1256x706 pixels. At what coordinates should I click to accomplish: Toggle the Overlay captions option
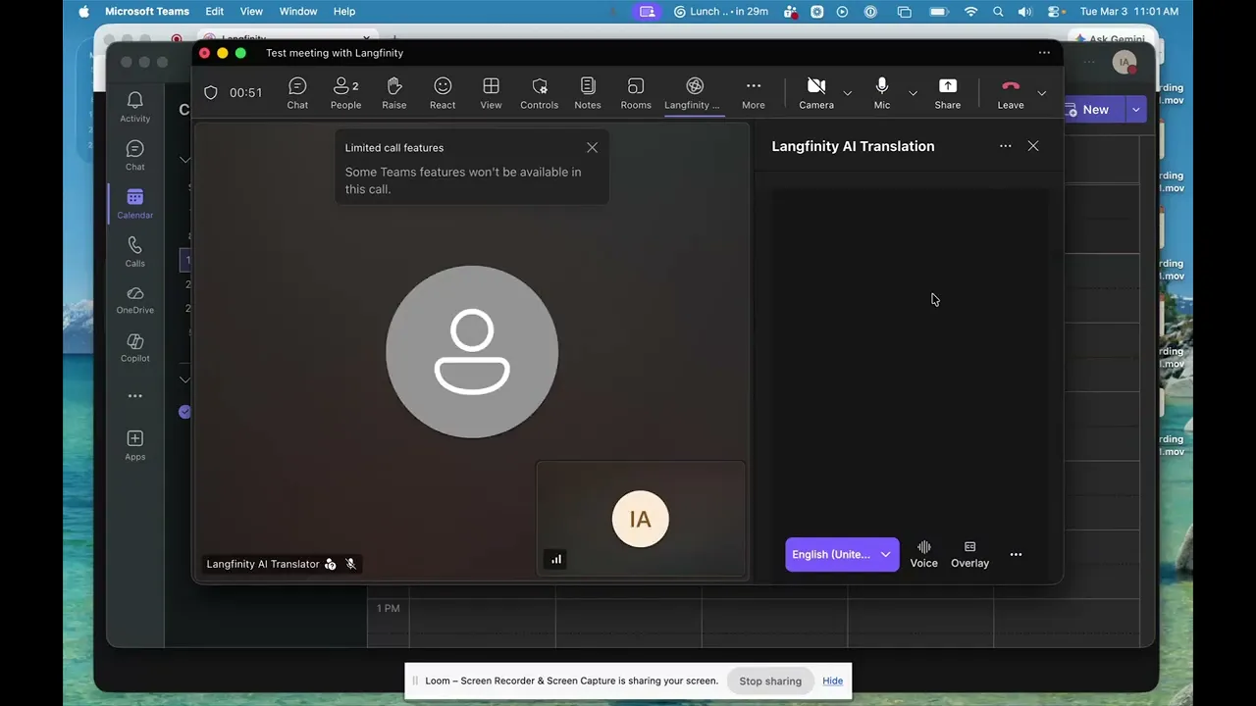(x=969, y=554)
